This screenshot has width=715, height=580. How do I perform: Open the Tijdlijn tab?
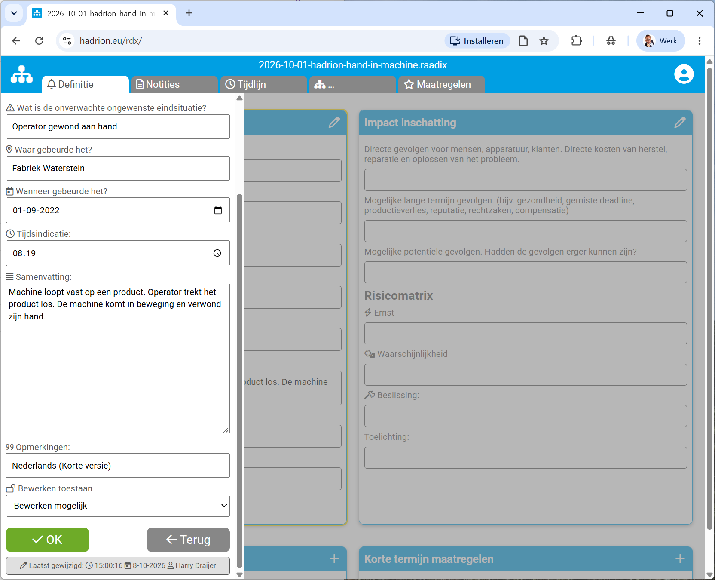[264, 84]
